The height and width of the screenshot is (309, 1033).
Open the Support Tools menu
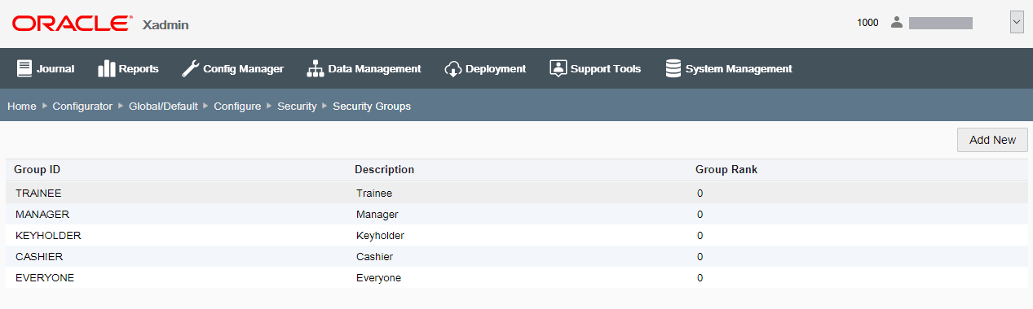[x=595, y=68]
